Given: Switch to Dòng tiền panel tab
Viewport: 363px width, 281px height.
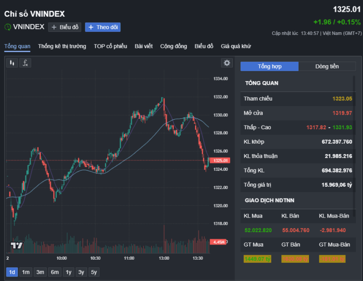Looking at the screenshot, I should pos(327,66).
